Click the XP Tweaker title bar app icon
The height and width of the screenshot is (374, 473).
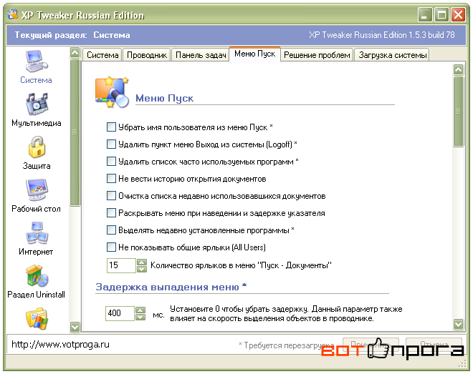point(13,14)
